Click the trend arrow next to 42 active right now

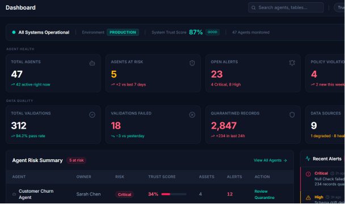click(x=13, y=84)
